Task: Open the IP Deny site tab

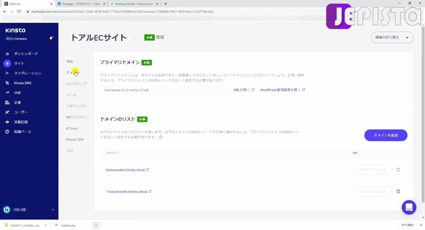Action: click(x=72, y=128)
